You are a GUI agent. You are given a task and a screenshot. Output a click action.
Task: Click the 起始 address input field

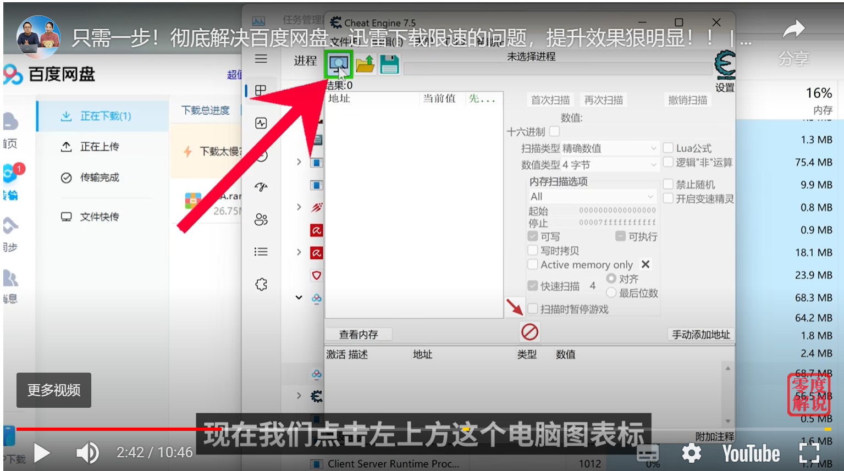pyautogui.click(x=617, y=210)
